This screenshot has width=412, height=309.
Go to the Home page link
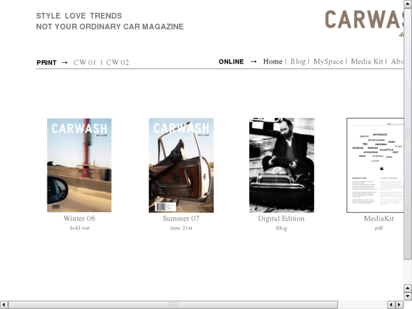point(273,62)
